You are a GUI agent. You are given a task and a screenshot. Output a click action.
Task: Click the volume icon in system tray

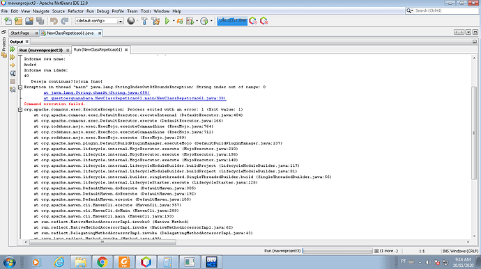(428, 262)
